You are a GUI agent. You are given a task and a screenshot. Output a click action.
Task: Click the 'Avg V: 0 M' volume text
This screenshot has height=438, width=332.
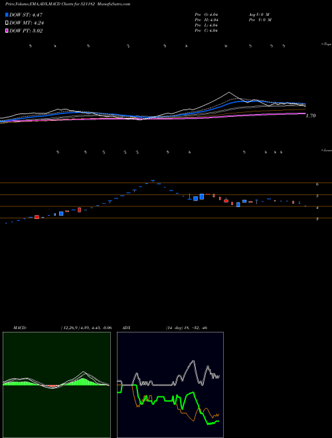[259, 15]
